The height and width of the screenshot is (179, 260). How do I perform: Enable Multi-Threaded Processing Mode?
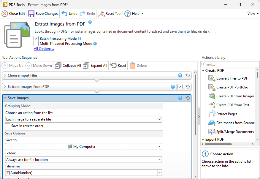pyautogui.click(x=36, y=44)
